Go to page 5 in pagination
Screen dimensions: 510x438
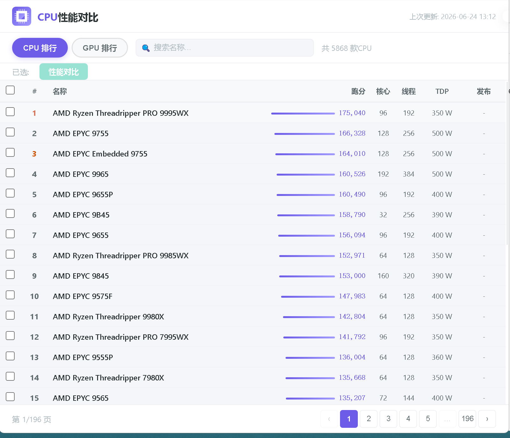428,419
